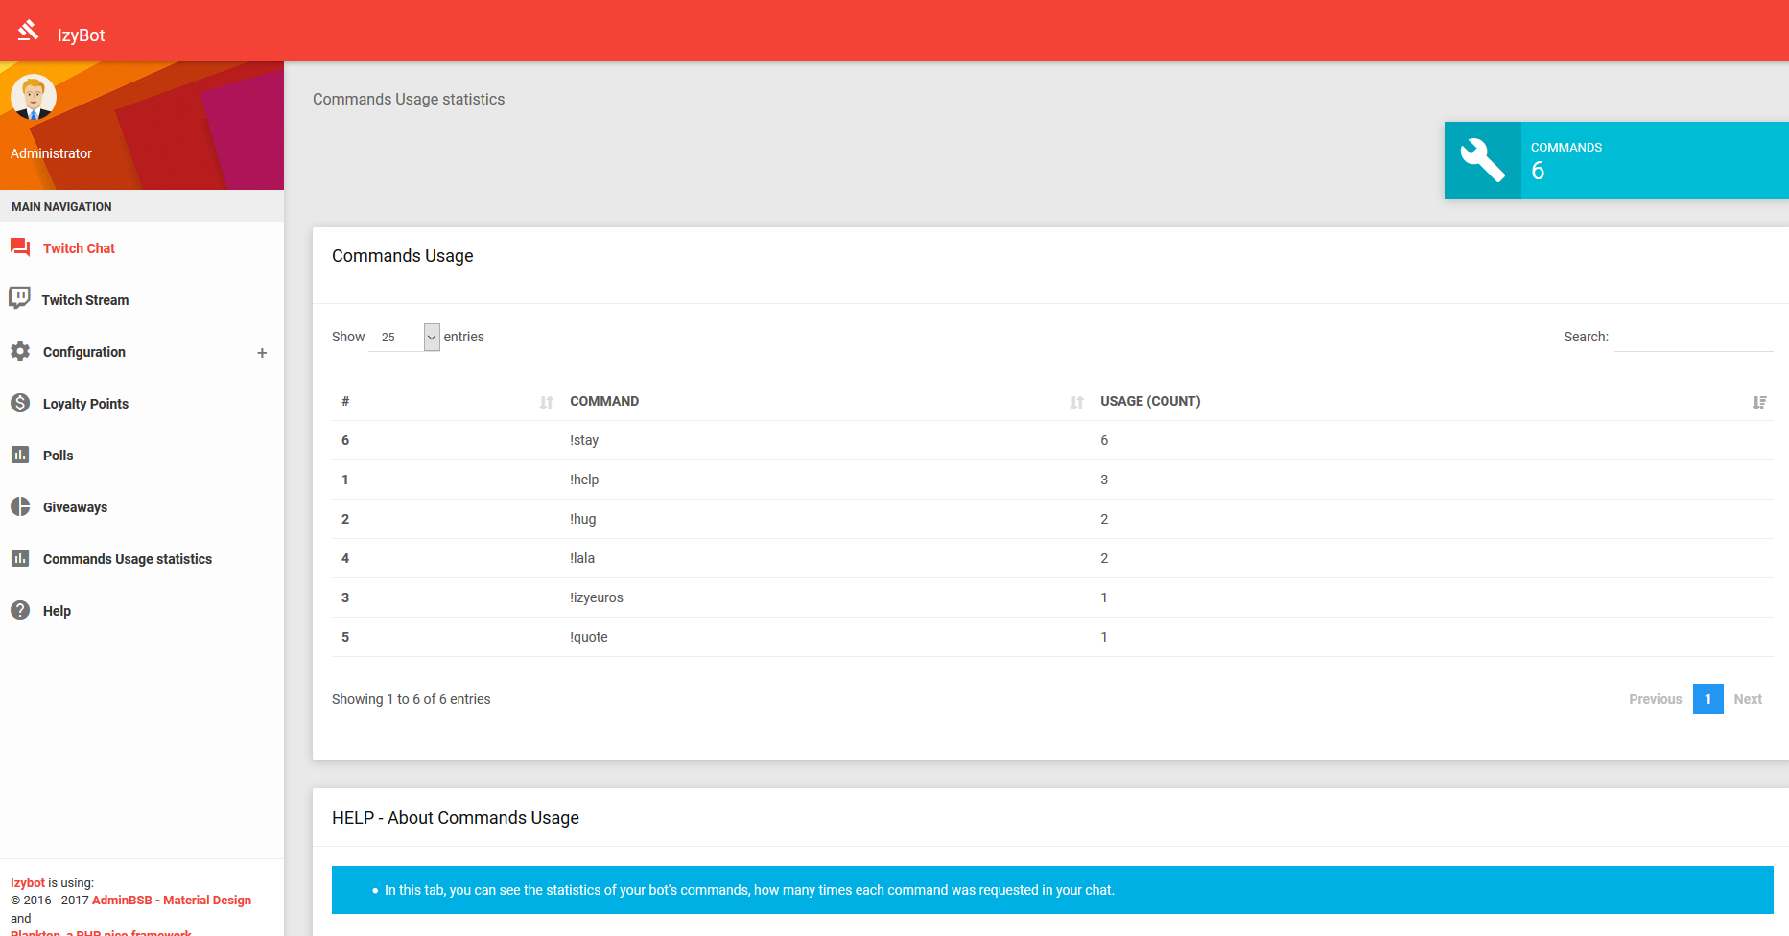Open Help menu item
The height and width of the screenshot is (936, 1789).
point(57,611)
